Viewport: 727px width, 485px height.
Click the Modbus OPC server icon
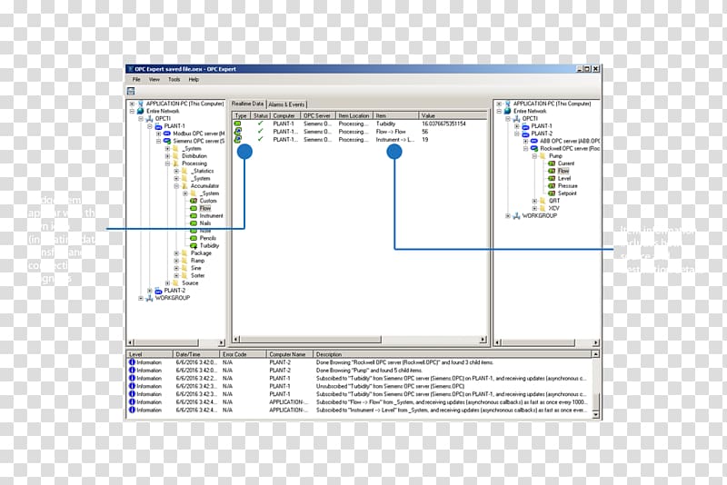pyautogui.click(x=167, y=134)
